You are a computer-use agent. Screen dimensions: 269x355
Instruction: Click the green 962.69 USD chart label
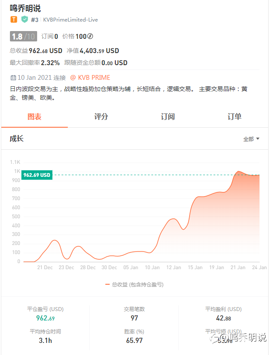(x=37, y=175)
